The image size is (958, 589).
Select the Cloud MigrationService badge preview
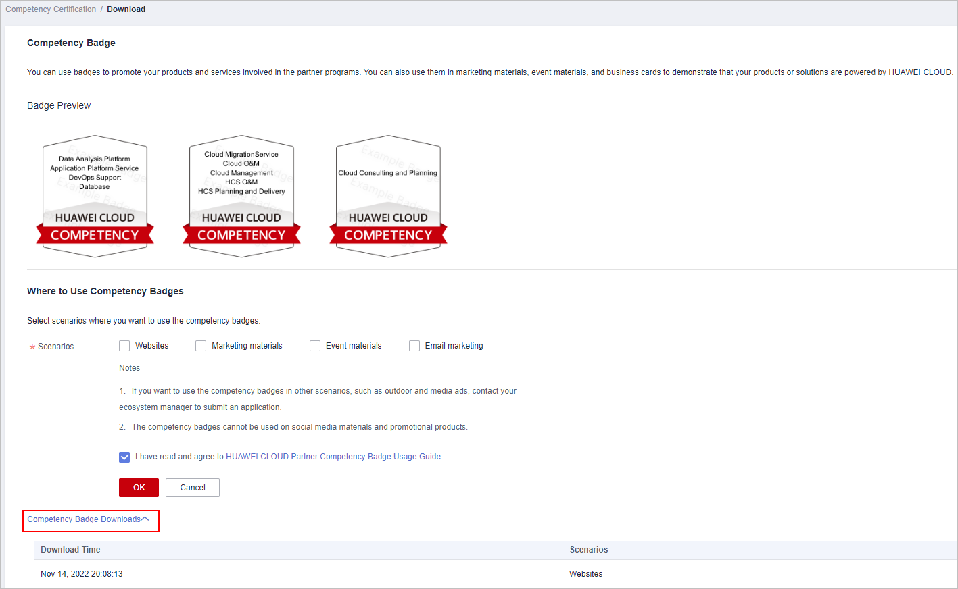241,197
